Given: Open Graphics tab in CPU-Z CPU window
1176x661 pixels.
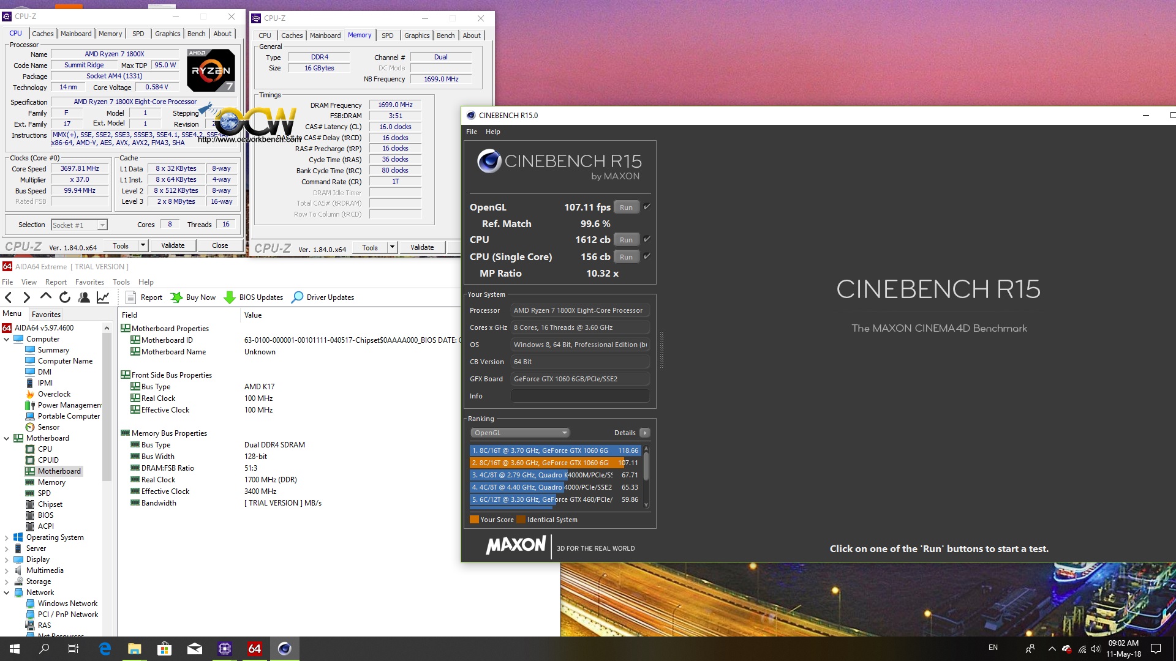Looking at the screenshot, I should (x=167, y=34).
